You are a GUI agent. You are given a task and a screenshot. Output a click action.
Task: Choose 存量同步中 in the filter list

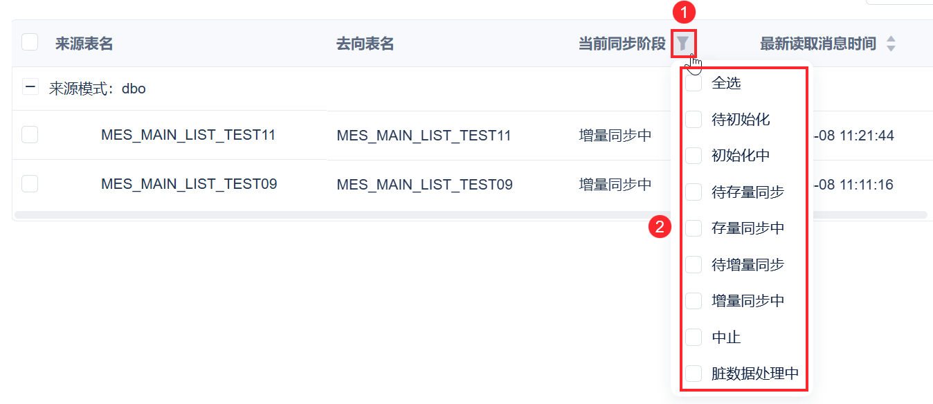tap(694, 228)
